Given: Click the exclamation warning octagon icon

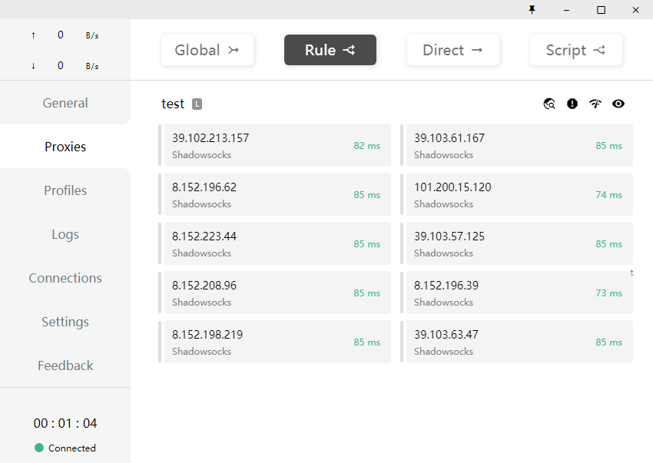Looking at the screenshot, I should tap(572, 104).
